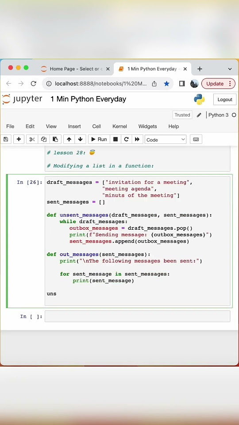This screenshot has width=239, height=425.
Task: Open the Widgets menu
Action: coord(147,126)
